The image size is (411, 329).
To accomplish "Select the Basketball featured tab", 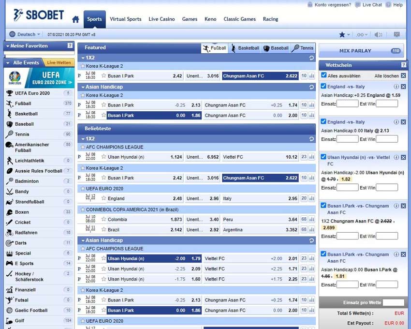I will 245,48.
